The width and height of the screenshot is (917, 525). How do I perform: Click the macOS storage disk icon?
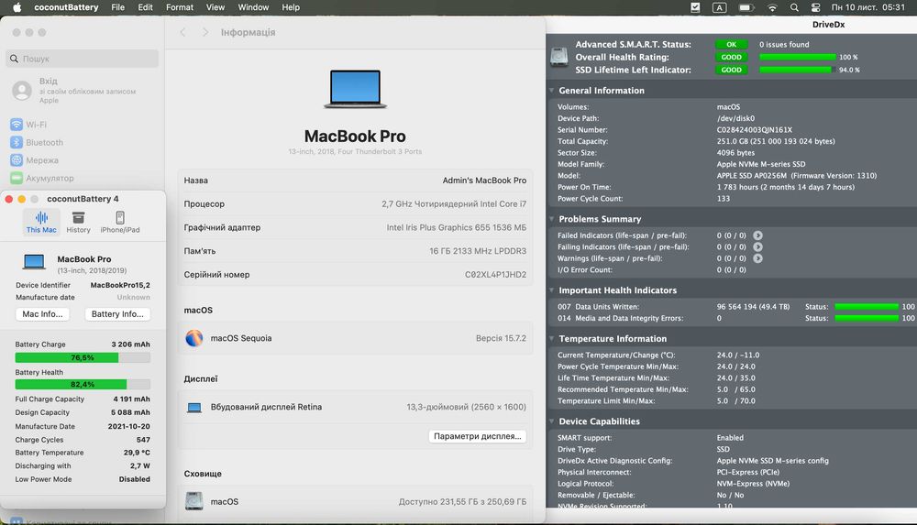point(194,501)
